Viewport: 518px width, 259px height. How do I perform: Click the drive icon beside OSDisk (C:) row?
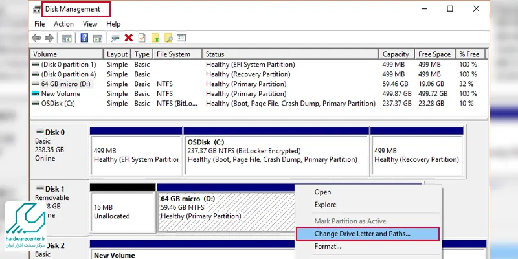coord(36,104)
